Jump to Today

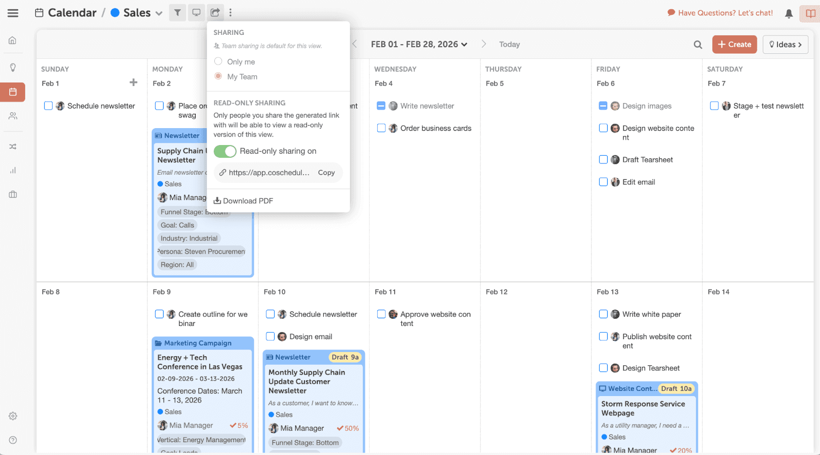tap(509, 45)
